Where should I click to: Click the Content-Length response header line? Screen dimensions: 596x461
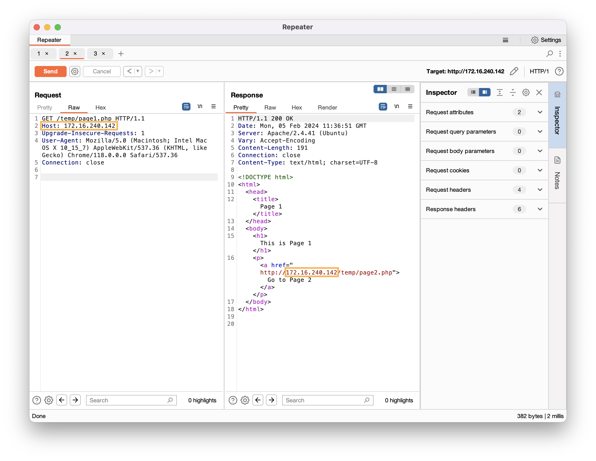pos(273,148)
